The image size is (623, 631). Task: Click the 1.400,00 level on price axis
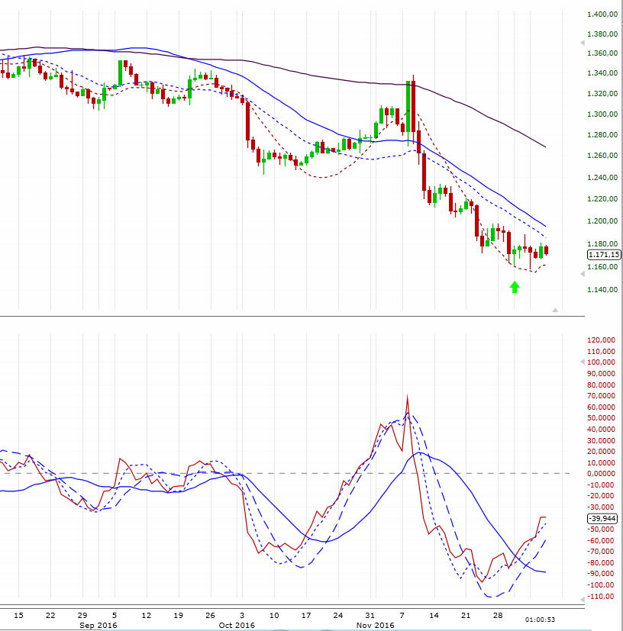click(x=603, y=14)
